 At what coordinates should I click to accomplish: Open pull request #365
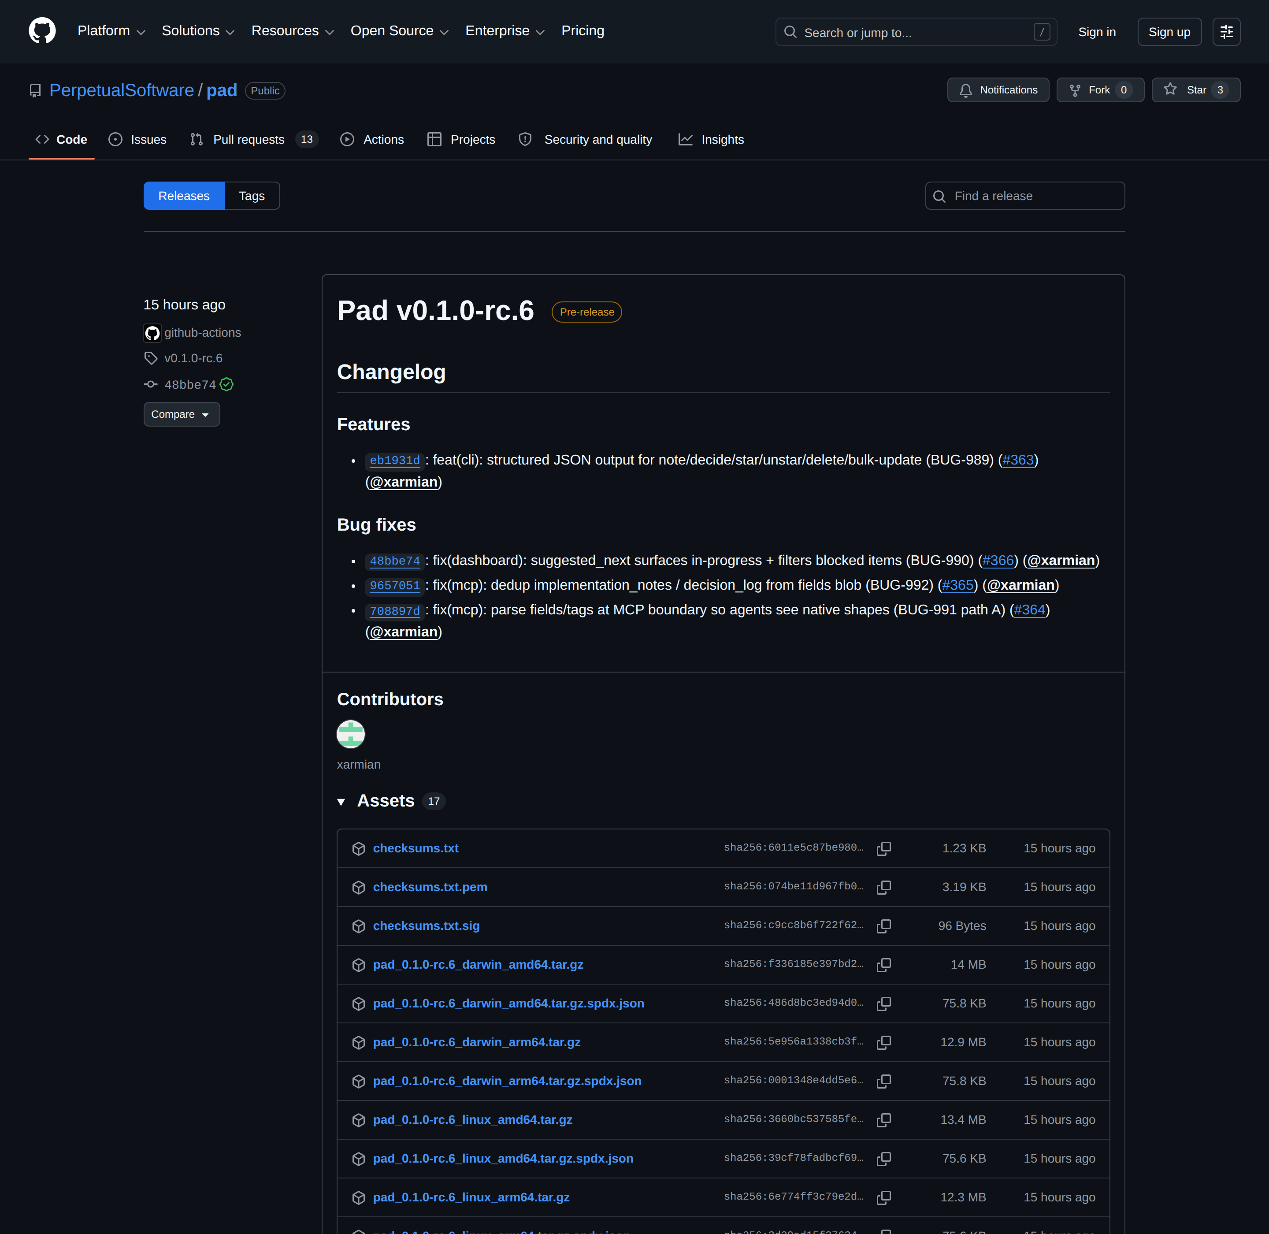click(957, 584)
